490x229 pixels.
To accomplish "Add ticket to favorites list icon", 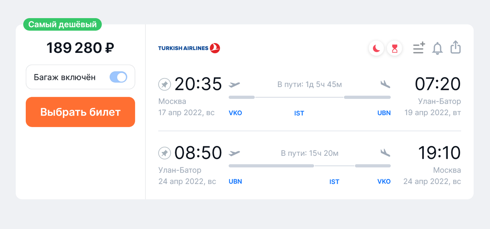I will (x=419, y=48).
